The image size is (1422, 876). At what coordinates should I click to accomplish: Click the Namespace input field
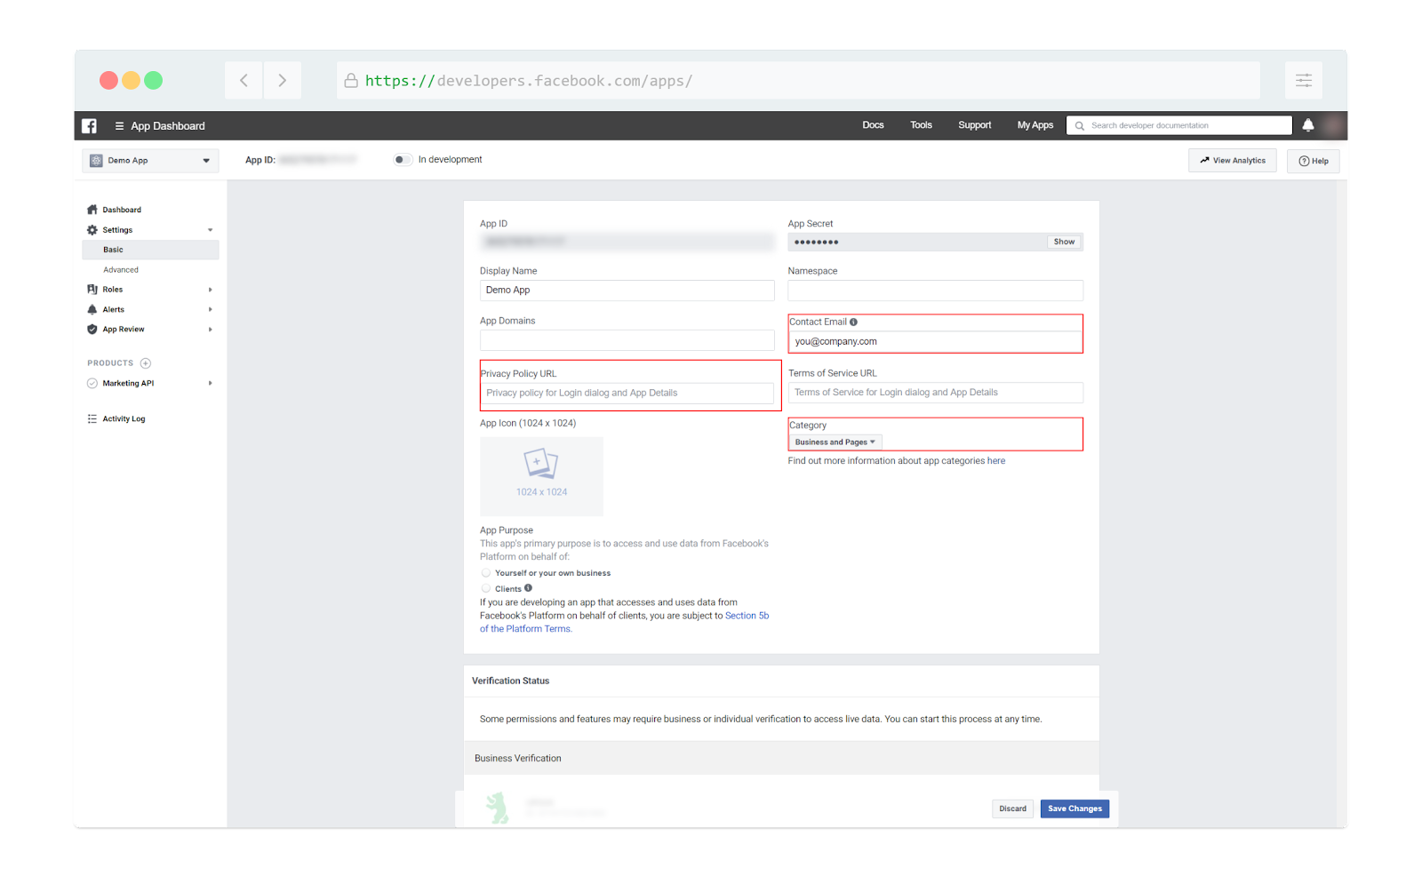(x=935, y=291)
